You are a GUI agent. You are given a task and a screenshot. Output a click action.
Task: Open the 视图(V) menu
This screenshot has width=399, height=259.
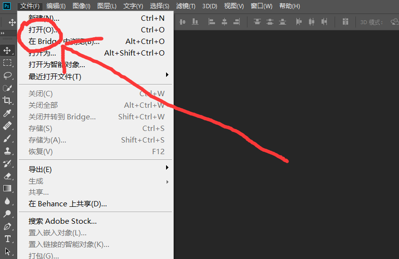tap(234, 6)
